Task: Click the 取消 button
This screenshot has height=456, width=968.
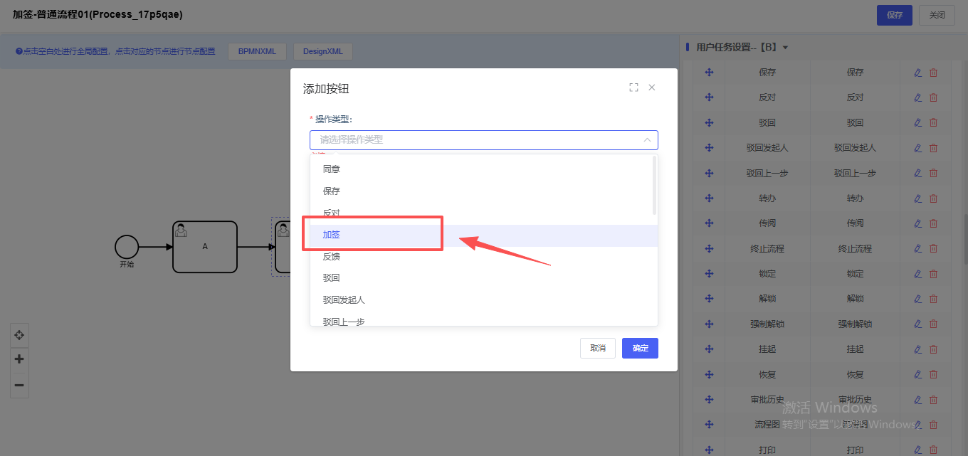Action: [x=597, y=348]
